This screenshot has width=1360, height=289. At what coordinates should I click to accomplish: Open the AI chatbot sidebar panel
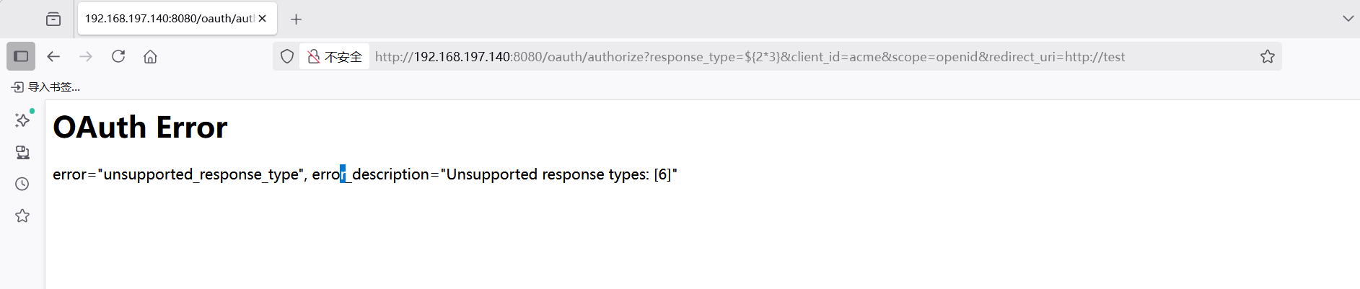tap(22, 120)
